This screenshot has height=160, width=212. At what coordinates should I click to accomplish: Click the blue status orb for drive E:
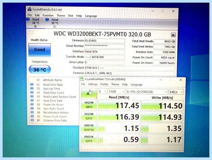pos(28,19)
